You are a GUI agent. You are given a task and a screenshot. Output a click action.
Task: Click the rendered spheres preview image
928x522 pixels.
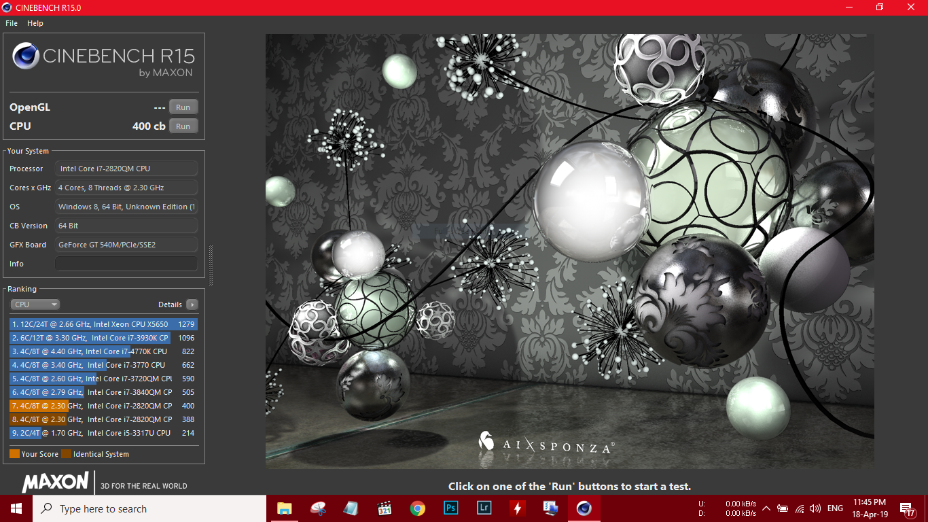(569, 251)
